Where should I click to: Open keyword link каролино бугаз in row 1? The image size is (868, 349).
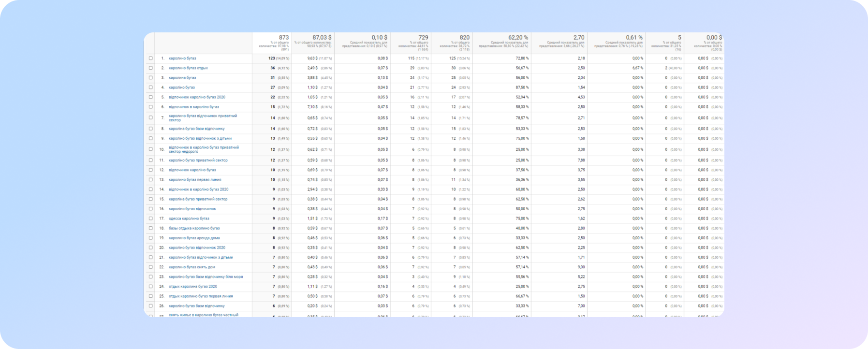pos(182,58)
